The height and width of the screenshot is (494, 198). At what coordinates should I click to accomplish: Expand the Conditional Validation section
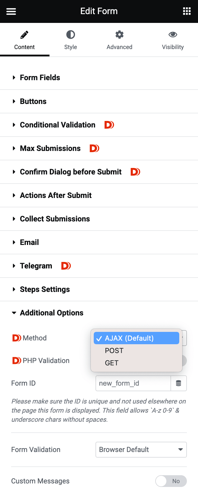(x=57, y=125)
